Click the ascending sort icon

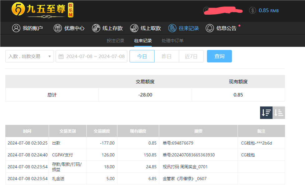(279, 112)
